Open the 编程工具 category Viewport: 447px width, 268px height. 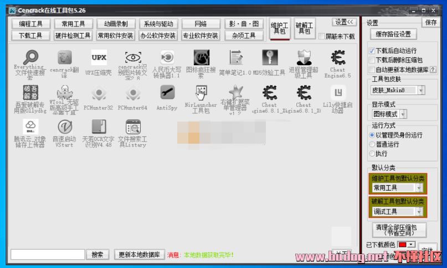tap(31, 24)
